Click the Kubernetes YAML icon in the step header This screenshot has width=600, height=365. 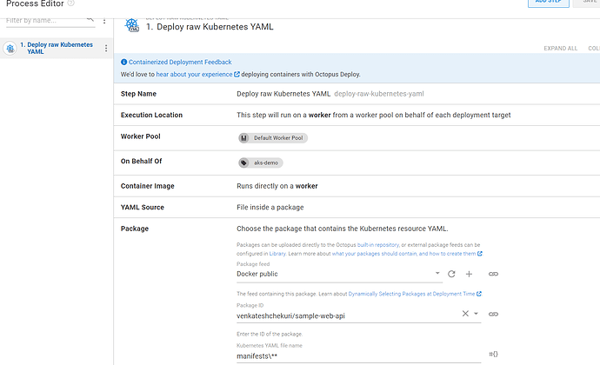point(132,25)
